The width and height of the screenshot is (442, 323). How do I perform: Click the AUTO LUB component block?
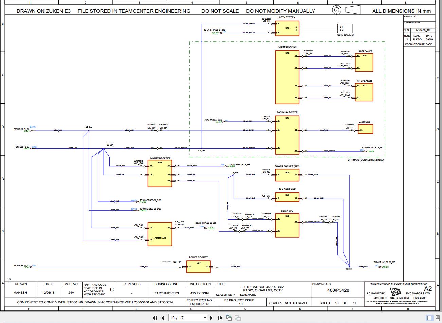160,235
